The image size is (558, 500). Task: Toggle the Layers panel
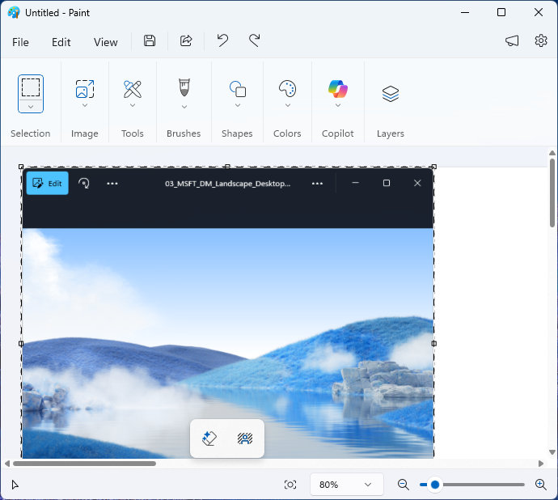[x=391, y=94]
